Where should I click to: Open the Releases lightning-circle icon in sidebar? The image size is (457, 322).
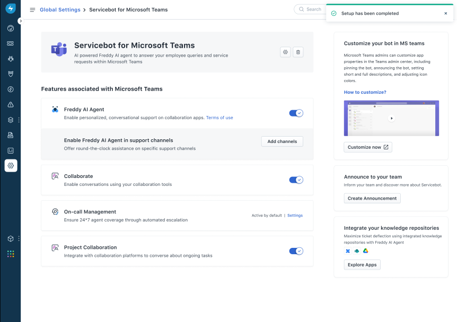pos(11,90)
